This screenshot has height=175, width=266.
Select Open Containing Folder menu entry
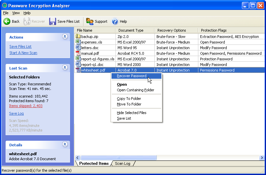(x=136, y=90)
